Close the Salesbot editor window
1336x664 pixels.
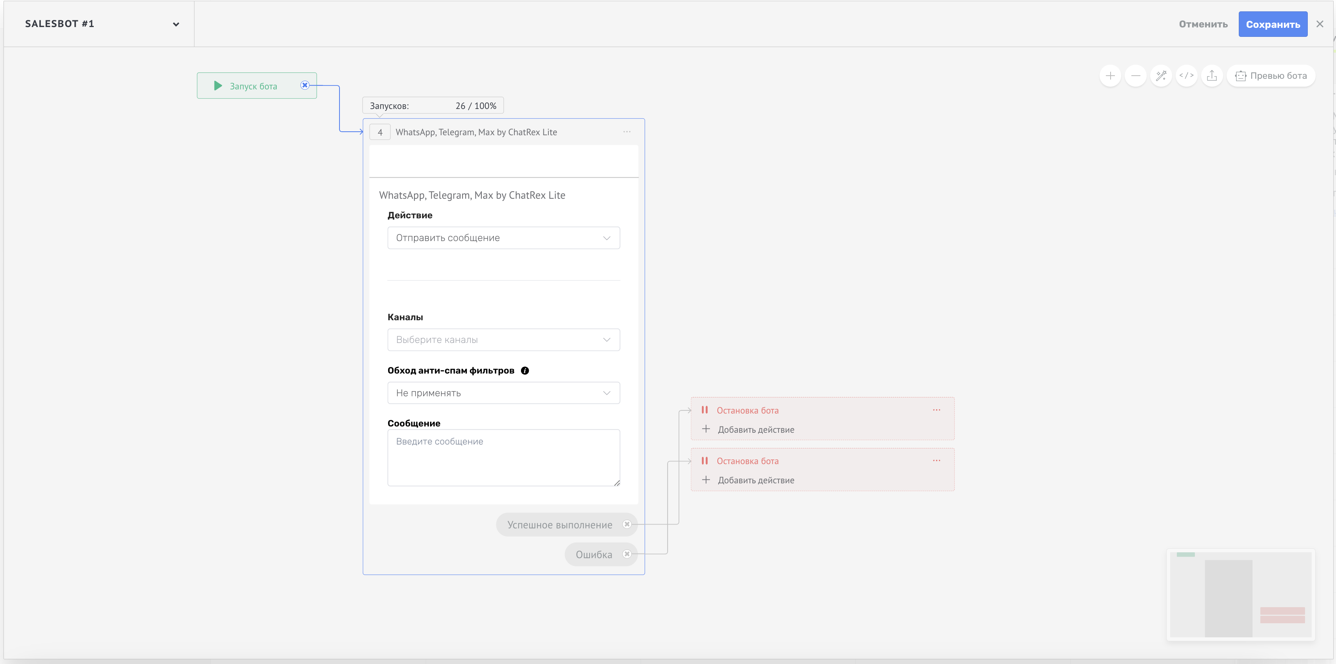pos(1320,24)
